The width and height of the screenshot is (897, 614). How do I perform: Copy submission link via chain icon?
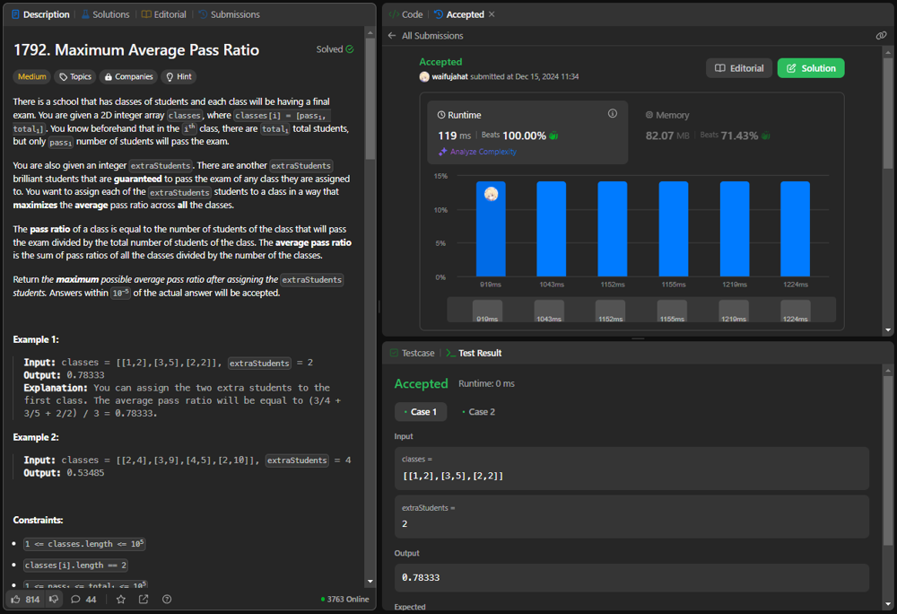(881, 36)
